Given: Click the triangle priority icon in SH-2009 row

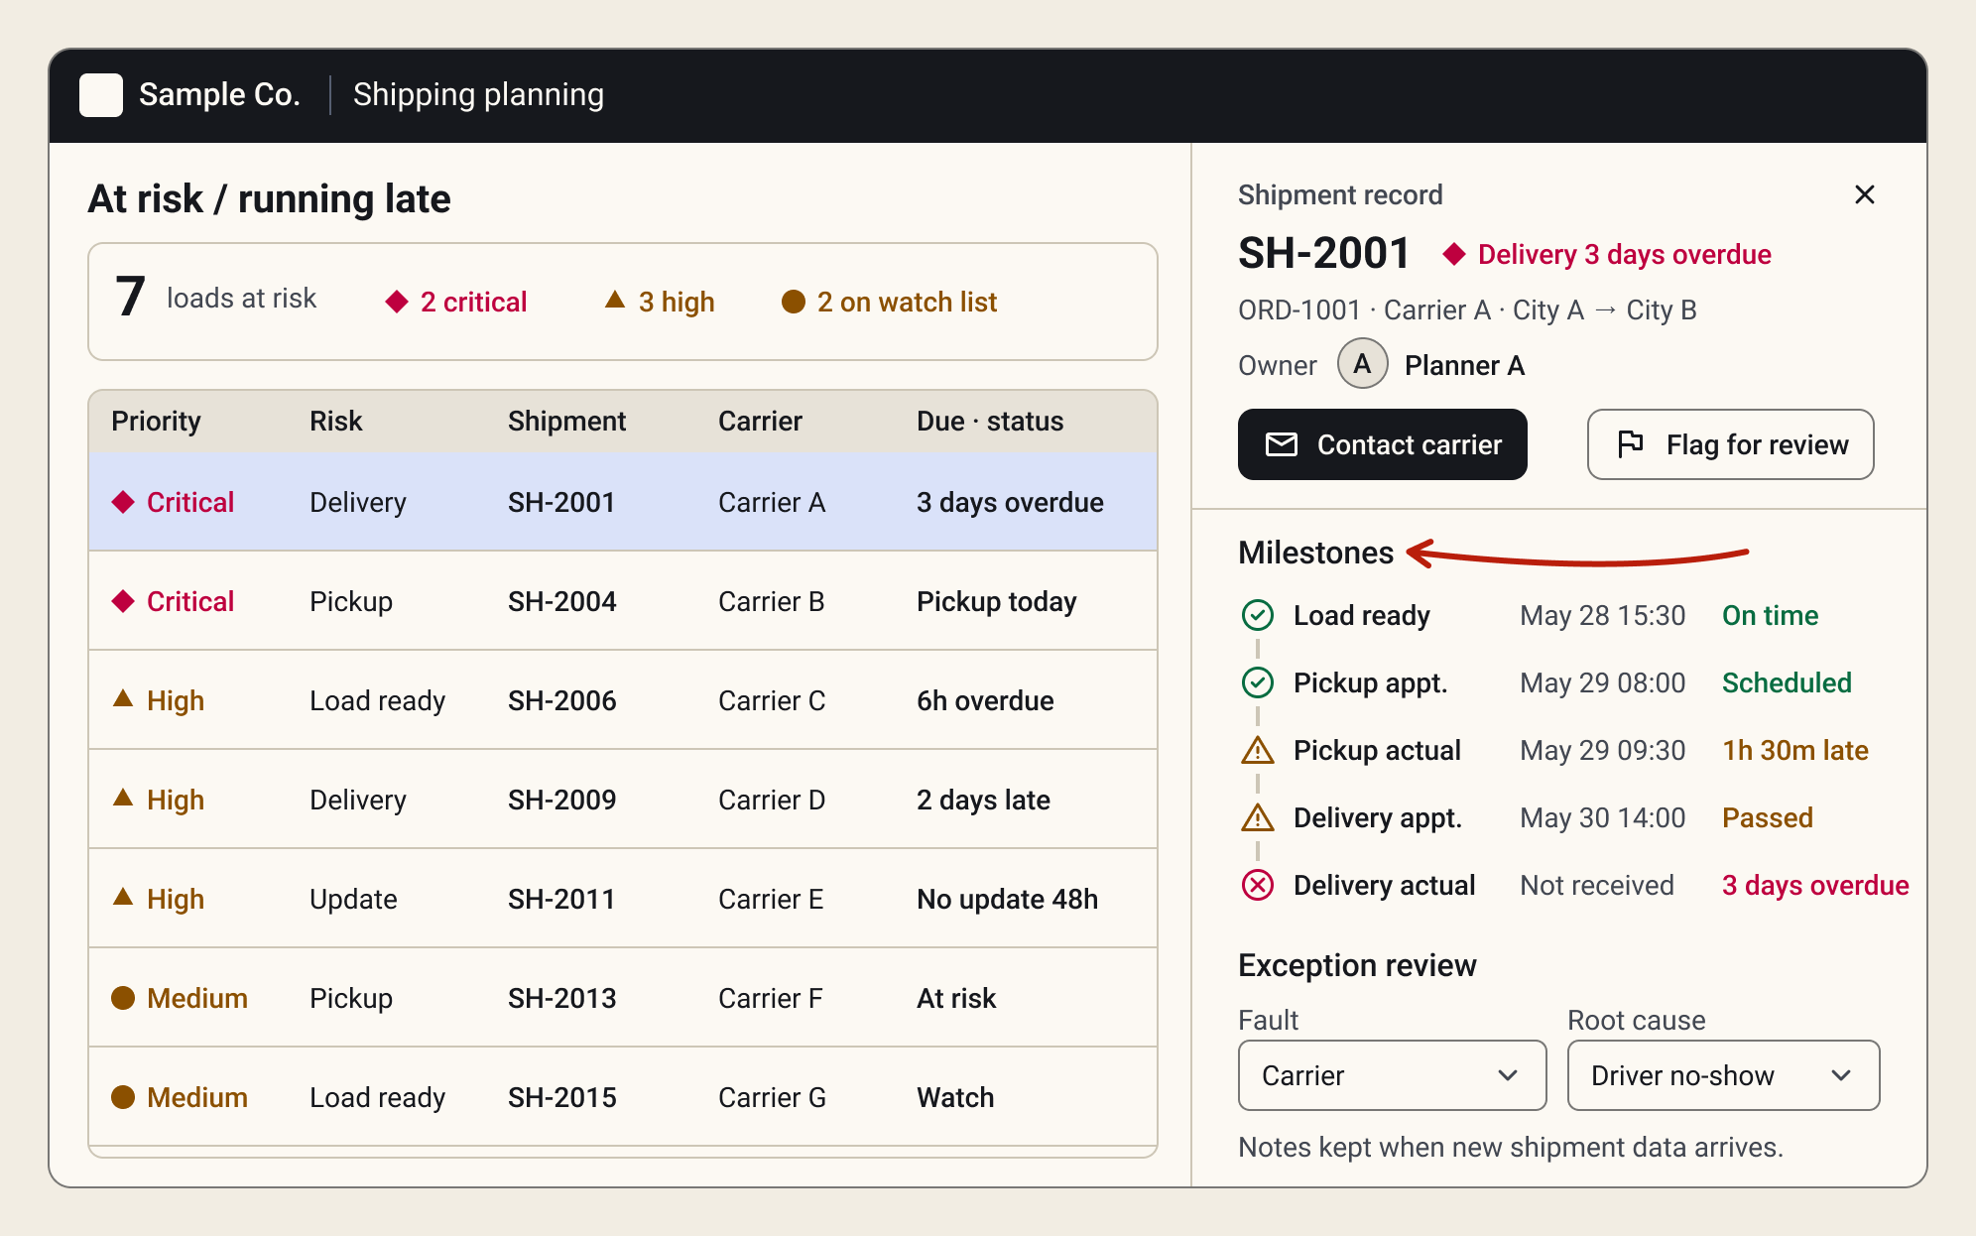Looking at the screenshot, I should click(x=123, y=798).
